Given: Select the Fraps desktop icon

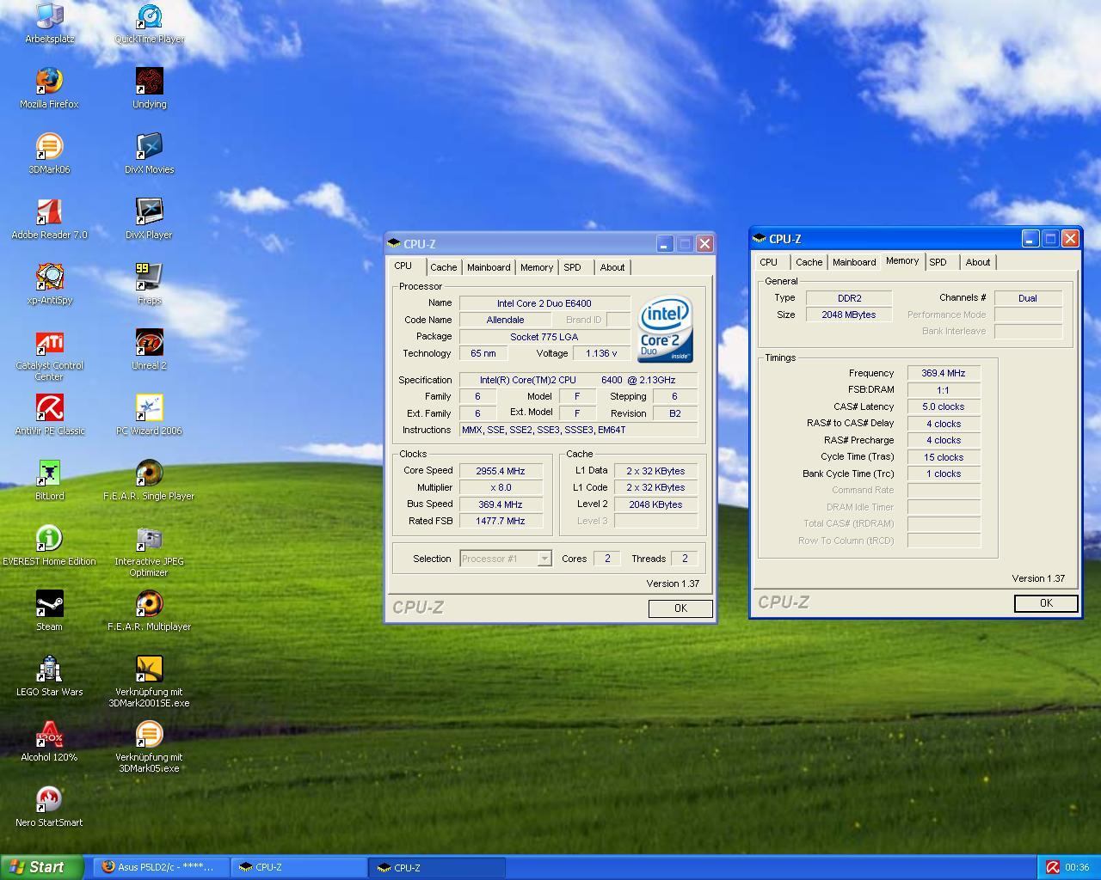Looking at the screenshot, I should pos(149,278).
